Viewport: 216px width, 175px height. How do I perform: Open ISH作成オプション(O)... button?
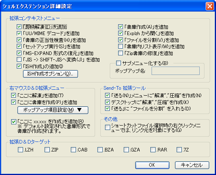pyautogui.click(x=51, y=74)
